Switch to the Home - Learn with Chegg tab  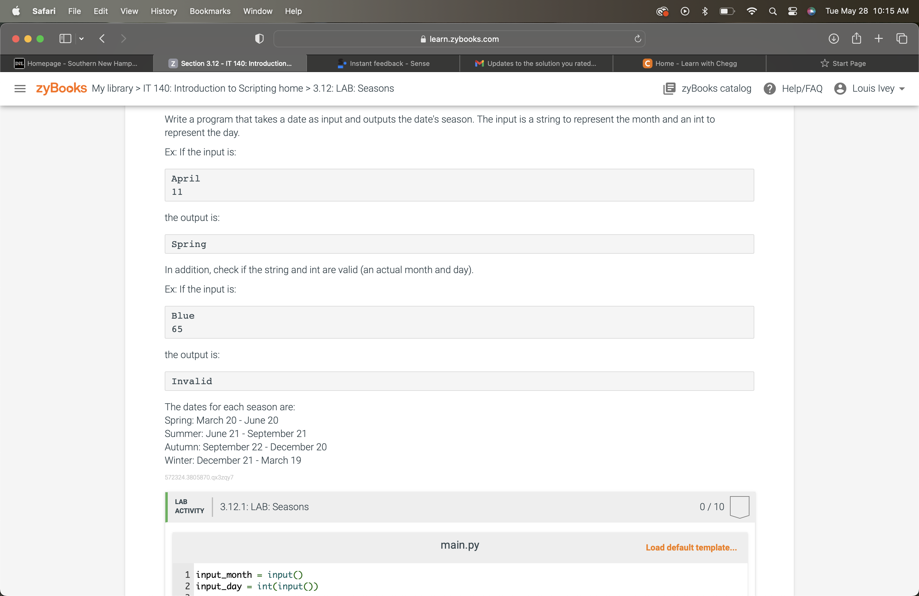[x=690, y=63]
